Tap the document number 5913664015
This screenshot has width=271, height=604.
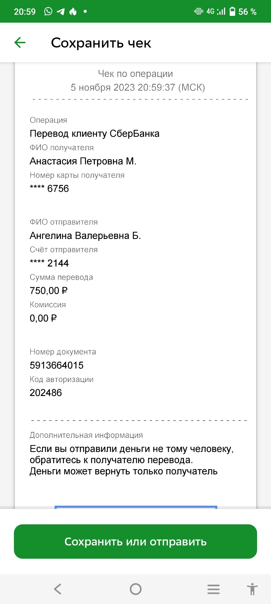(56, 365)
